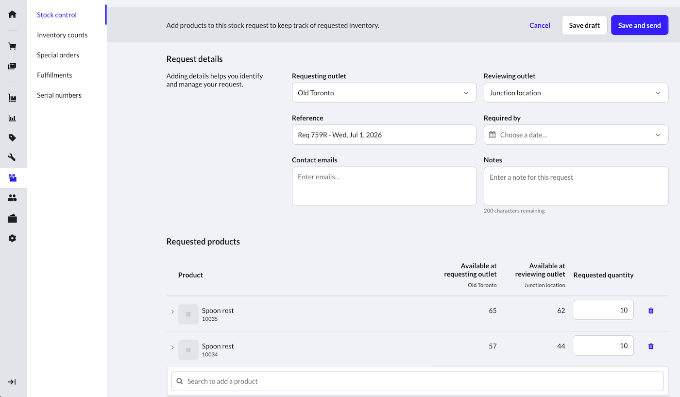The height and width of the screenshot is (397, 680).
Task: Click the Reference input field
Action: [384, 135]
